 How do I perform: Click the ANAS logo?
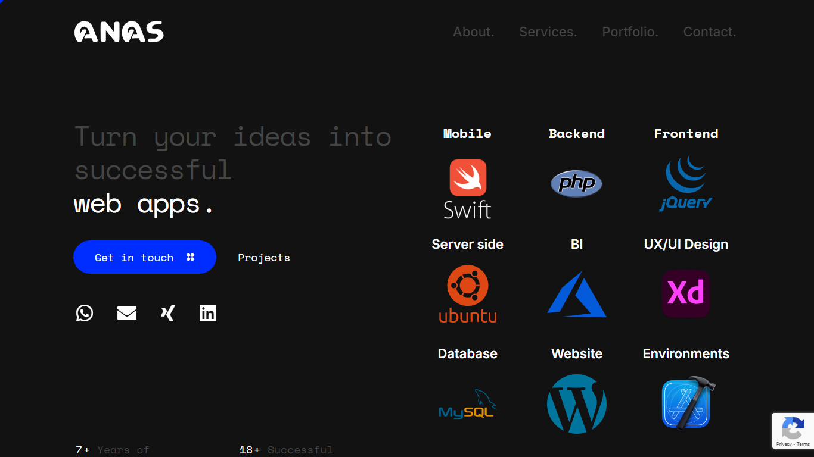119,32
